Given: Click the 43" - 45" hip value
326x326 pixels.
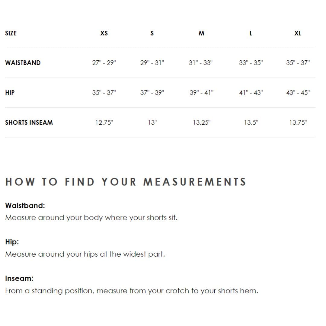Looking at the screenshot, I should coord(298,93).
